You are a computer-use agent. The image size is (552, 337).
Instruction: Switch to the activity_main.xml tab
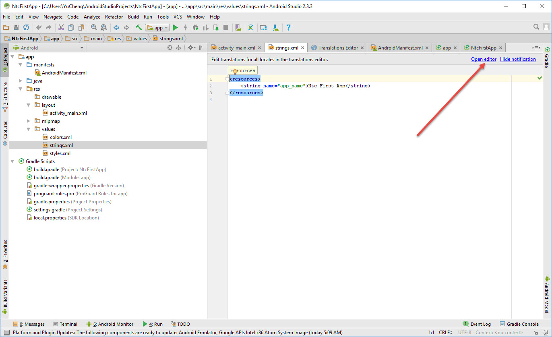[237, 48]
